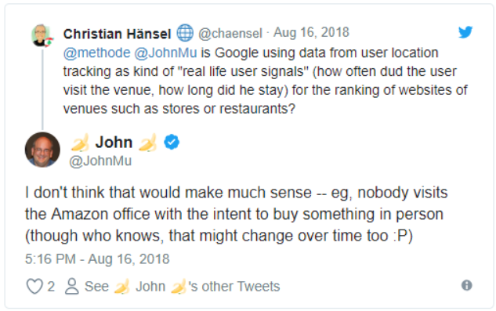Click the globe emoji after Christian Hänsel
This screenshot has width=496, height=311.
185,33
